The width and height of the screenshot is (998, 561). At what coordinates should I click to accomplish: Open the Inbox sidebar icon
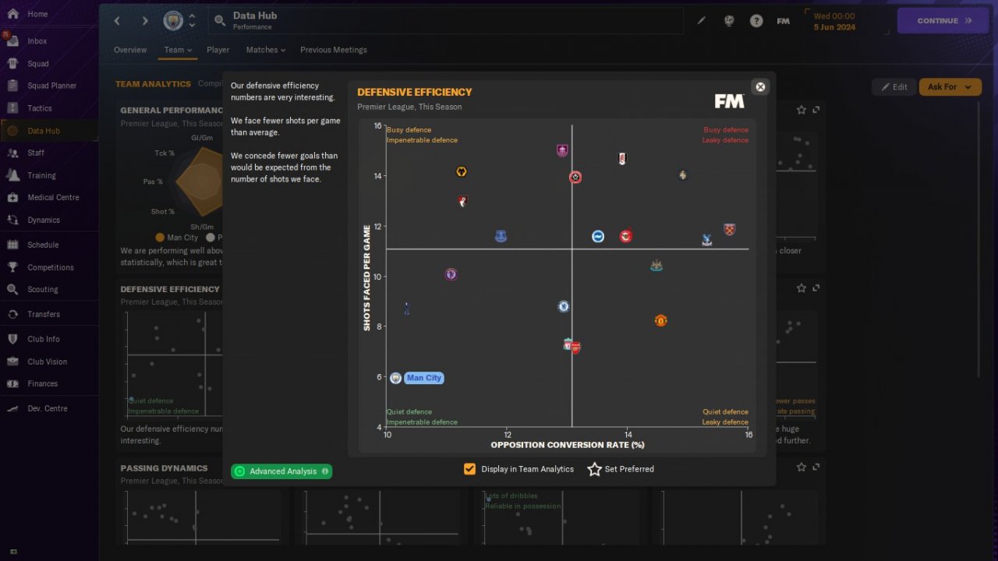pyautogui.click(x=12, y=41)
